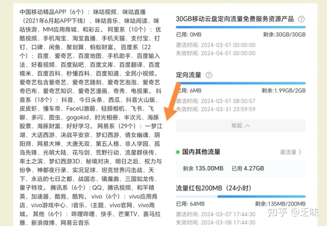Click 激活时间: 2024-03-01 00:00:00 line

(x=216, y=45)
